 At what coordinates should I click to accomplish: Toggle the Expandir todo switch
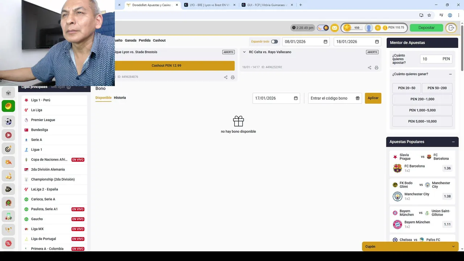point(274,42)
